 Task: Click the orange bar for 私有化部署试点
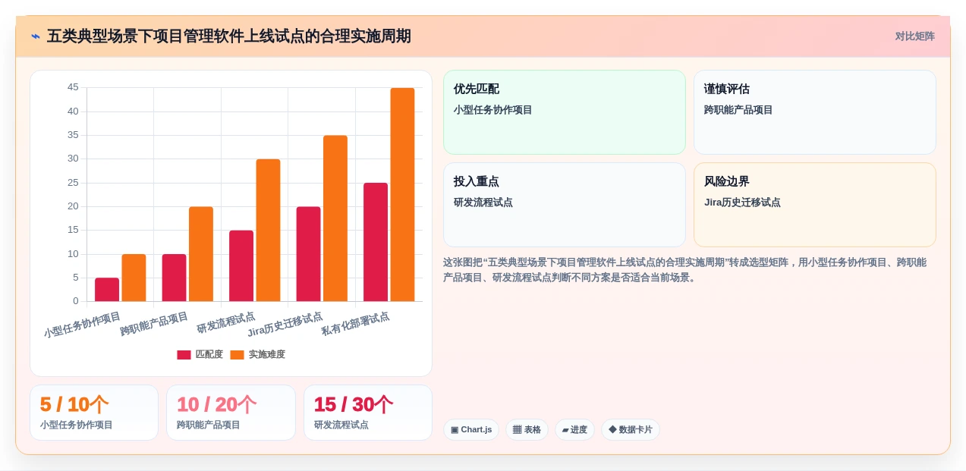[402, 195]
